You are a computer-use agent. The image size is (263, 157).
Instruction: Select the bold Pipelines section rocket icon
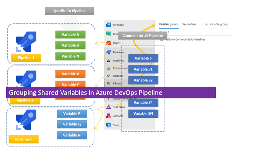[x=109, y=52]
